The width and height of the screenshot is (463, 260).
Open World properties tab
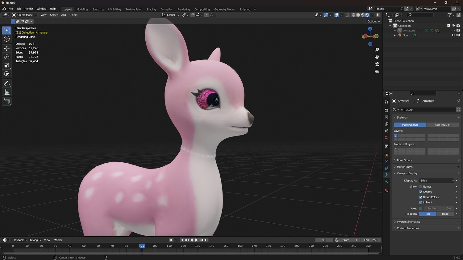click(x=386, y=137)
